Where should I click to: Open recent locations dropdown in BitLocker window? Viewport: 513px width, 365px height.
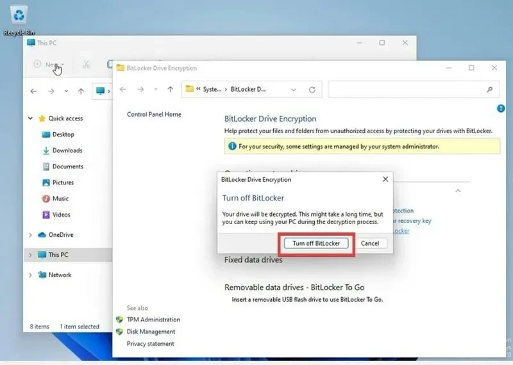(156, 89)
